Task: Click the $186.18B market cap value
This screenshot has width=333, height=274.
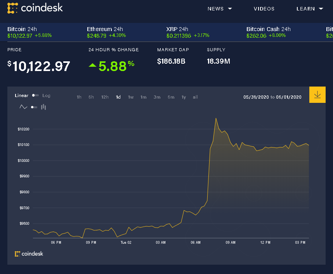Action: 171,61
